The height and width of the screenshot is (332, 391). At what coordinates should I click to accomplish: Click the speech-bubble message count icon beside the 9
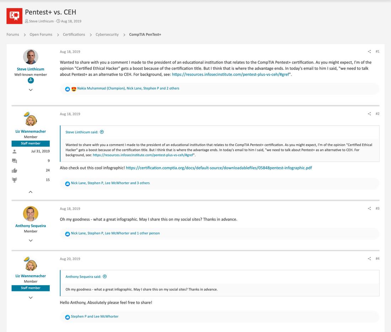point(14,160)
